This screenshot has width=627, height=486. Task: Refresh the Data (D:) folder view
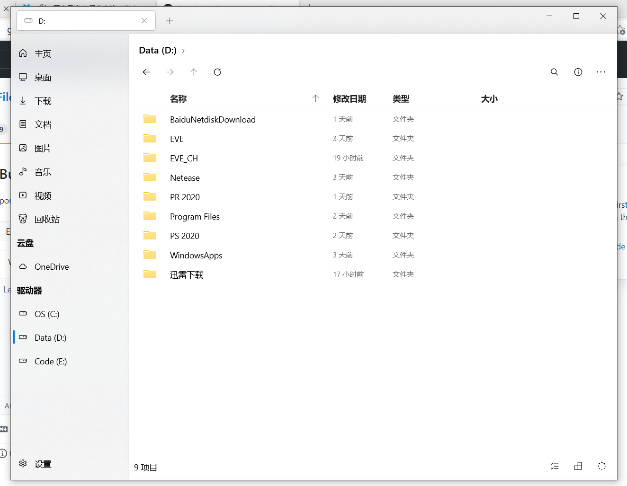[217, 72]
